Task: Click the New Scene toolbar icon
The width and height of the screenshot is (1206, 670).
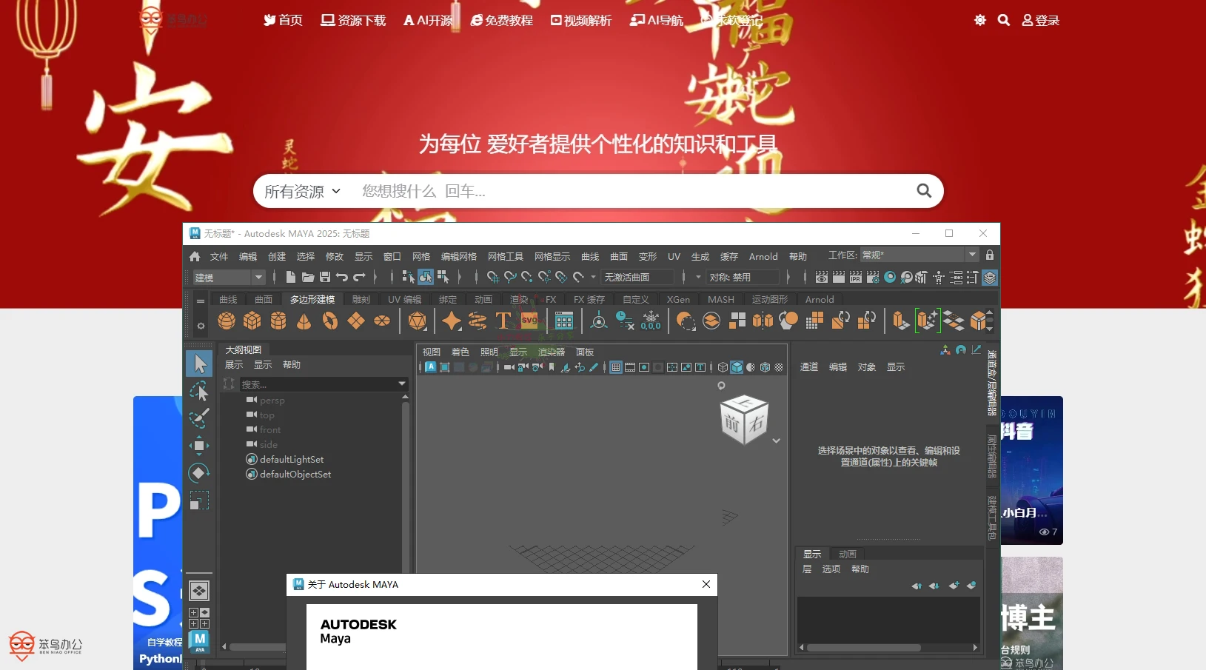Action: tap(291, 277)
